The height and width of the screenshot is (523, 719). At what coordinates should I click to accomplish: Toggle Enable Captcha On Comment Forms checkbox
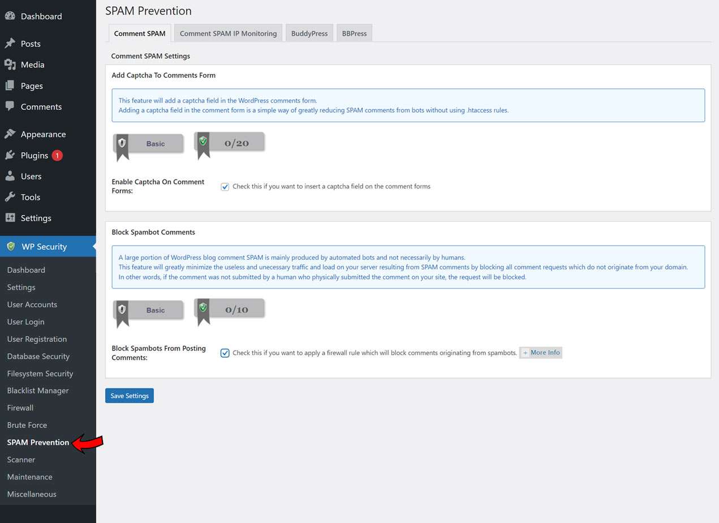pyautogui.click(x=225, y=187)
